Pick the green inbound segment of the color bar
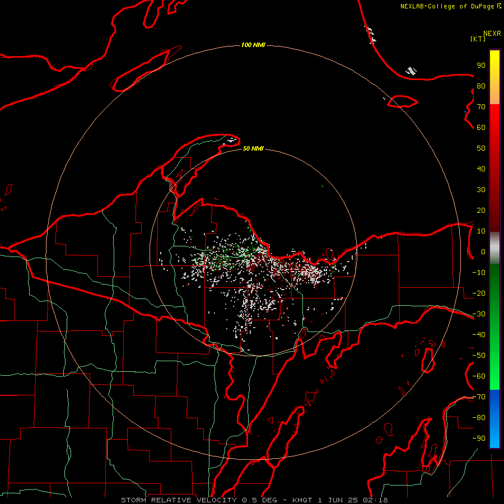Image resolution: width=504 pixels, height=504 pixels. (x=494, y=326)
